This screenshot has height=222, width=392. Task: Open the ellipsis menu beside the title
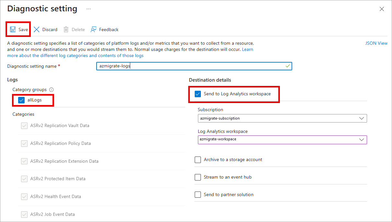88,9
